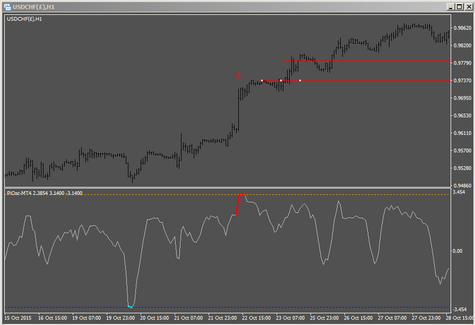
Task: Click the rightmost white dot signal marker
Action: [300, 80]
